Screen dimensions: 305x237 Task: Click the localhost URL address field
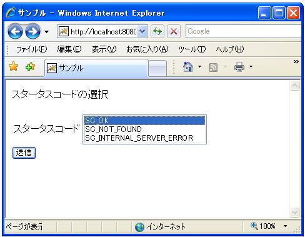[x=104, y=32]
